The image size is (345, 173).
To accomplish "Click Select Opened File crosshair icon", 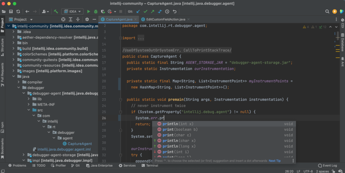I will click(x=63, y=19).
